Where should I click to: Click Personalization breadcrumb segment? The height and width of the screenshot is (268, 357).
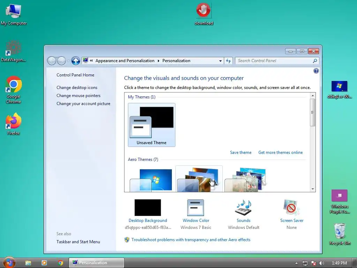pos(176,61)
